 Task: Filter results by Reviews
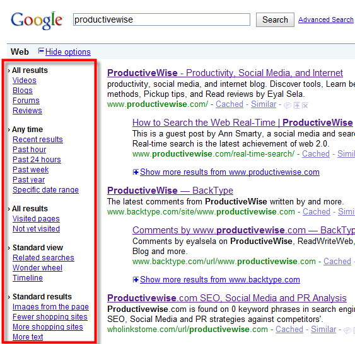coord(27,111)
